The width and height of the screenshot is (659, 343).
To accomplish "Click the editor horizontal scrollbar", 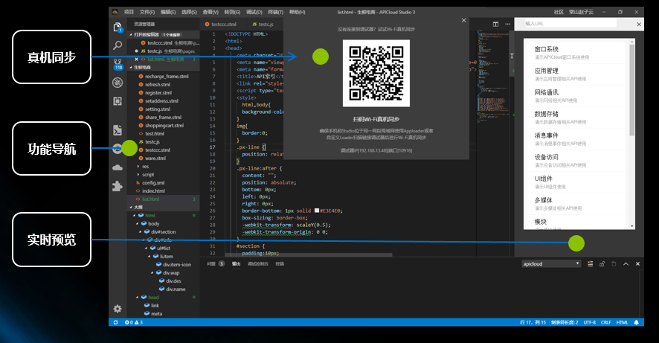I will pyautogui.click(x=309, y=254).
